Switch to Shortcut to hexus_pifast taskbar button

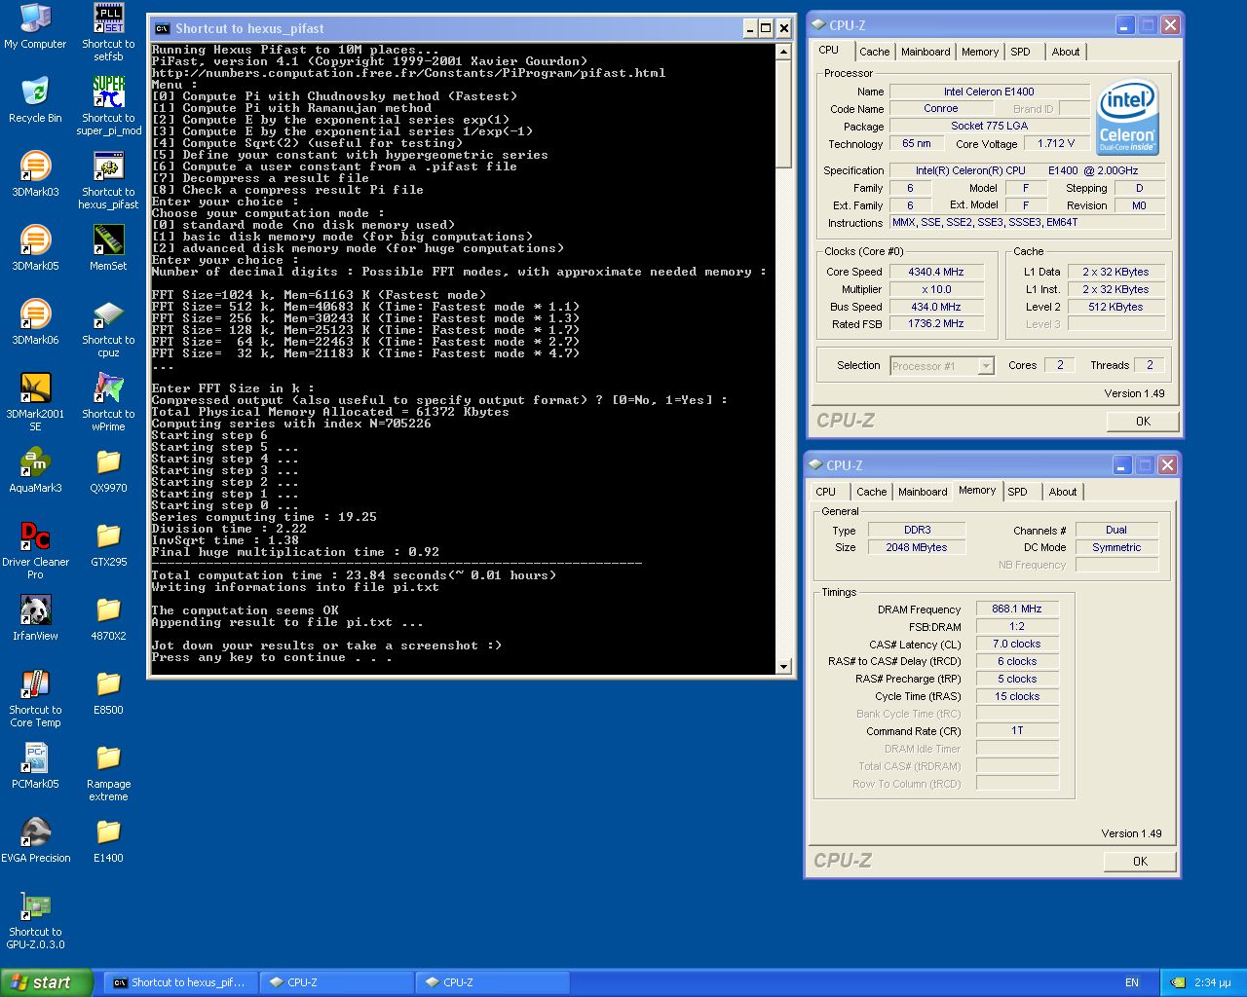pos(179,982)
